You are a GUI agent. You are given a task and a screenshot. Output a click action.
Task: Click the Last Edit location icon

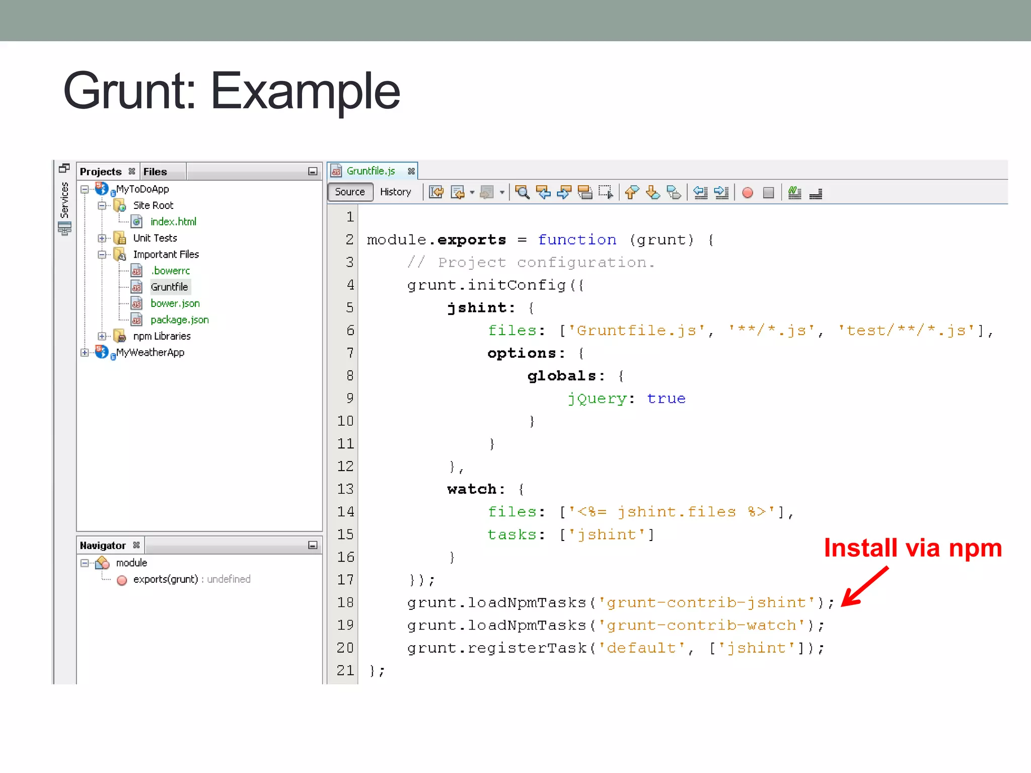click(436, 192)
